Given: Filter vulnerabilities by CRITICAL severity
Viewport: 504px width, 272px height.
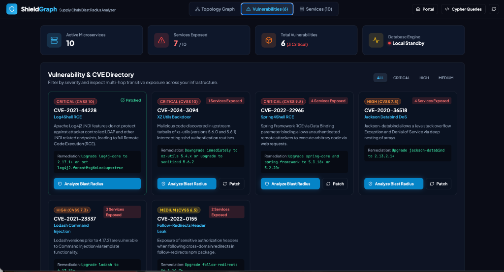Looking at the screenshot, I should [x=402, y=78].
